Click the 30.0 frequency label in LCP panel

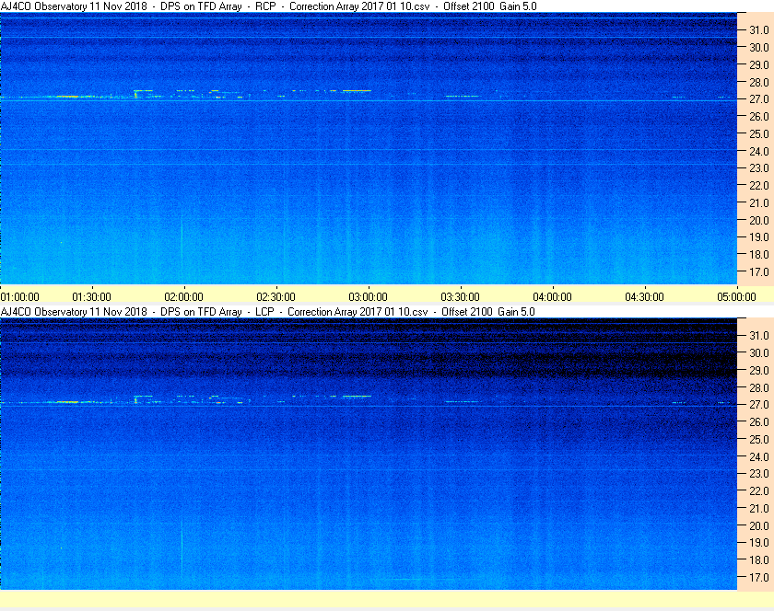coord(759,352)
